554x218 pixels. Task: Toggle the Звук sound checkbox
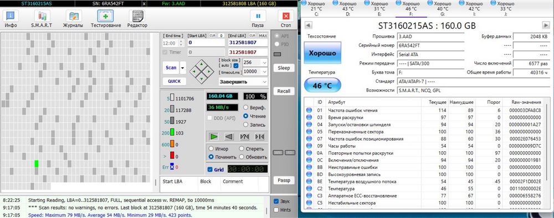point(276,201)
